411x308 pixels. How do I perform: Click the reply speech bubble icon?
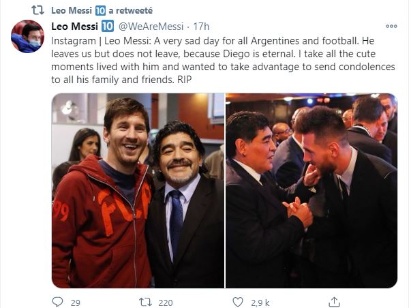(x=58, y=301)
